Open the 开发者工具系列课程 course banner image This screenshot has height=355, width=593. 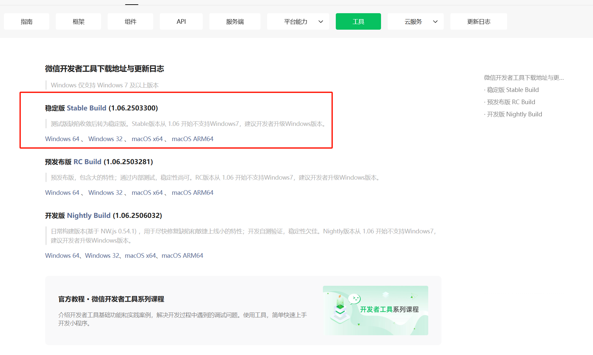(x=375, y=311)
